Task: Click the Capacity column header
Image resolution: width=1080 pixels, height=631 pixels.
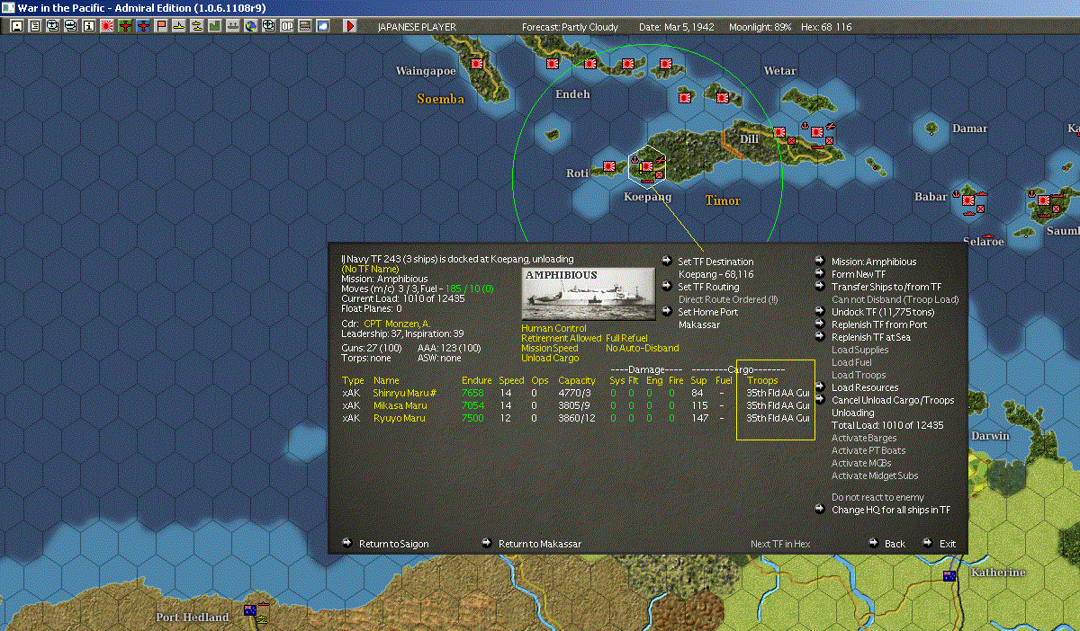Action: click(577, 380)
